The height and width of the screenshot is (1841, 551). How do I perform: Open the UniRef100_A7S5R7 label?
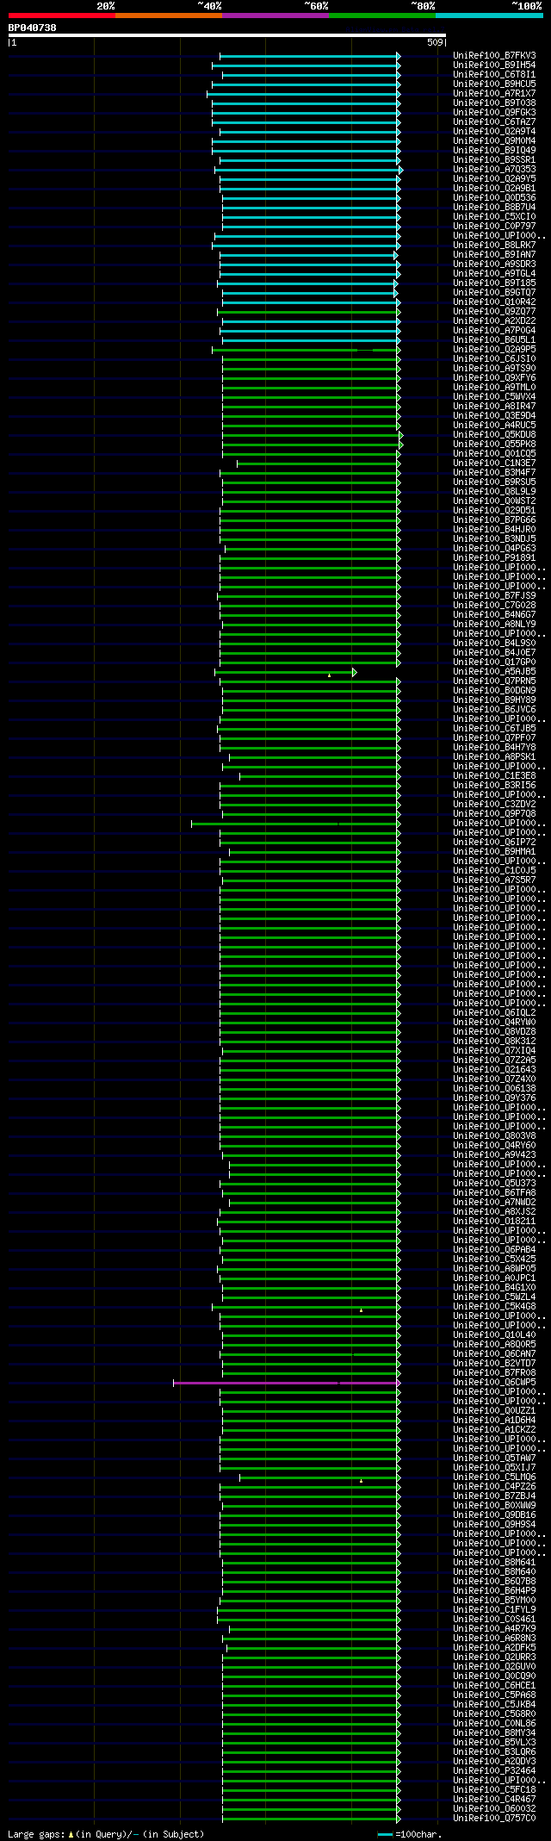[494, 880]
